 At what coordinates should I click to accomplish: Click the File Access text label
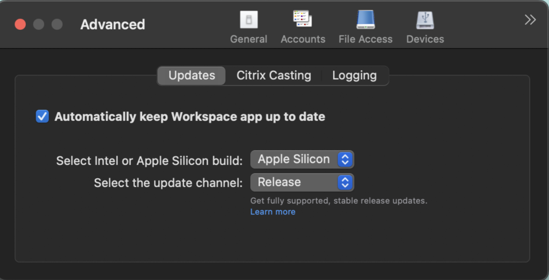click(365, 39)
